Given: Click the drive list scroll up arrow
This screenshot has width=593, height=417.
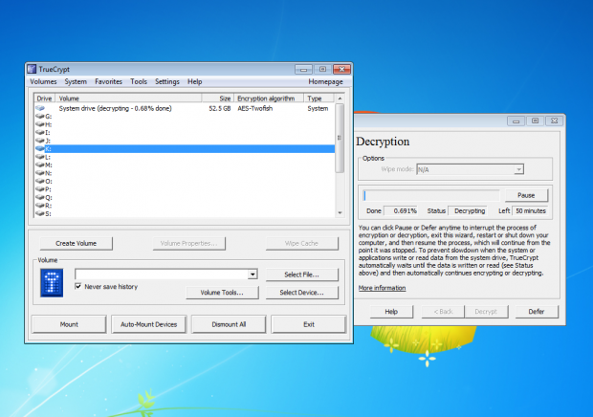Looking at the screenshot, I should tap(340, 99).
